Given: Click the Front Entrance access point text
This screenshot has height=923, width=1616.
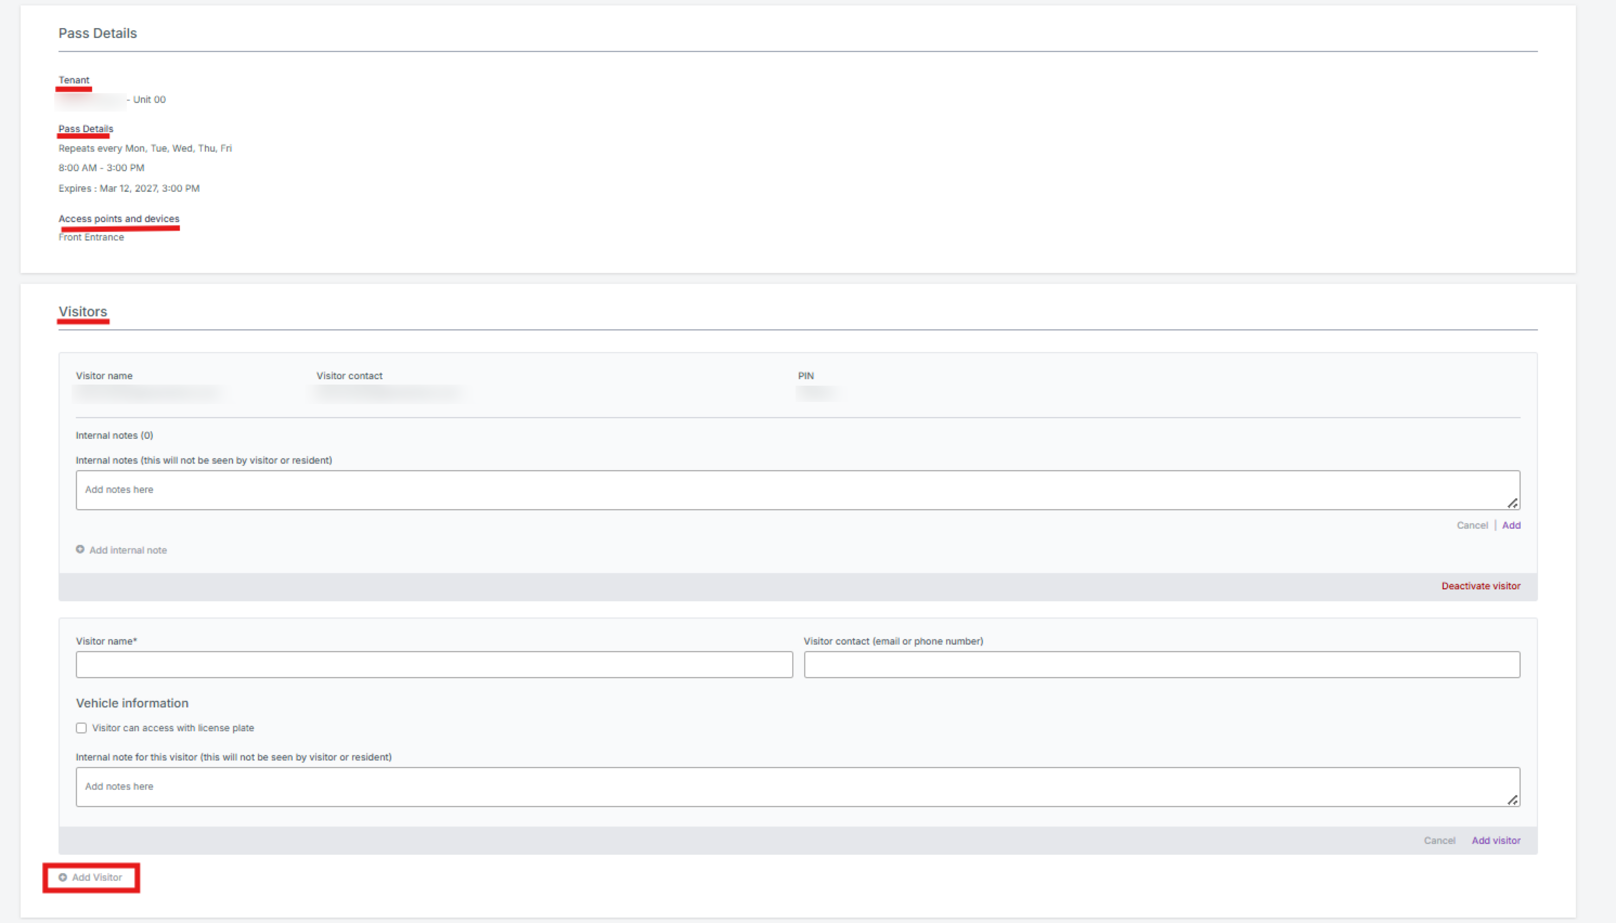Looking at the screenshot, I should coord(92,237).
